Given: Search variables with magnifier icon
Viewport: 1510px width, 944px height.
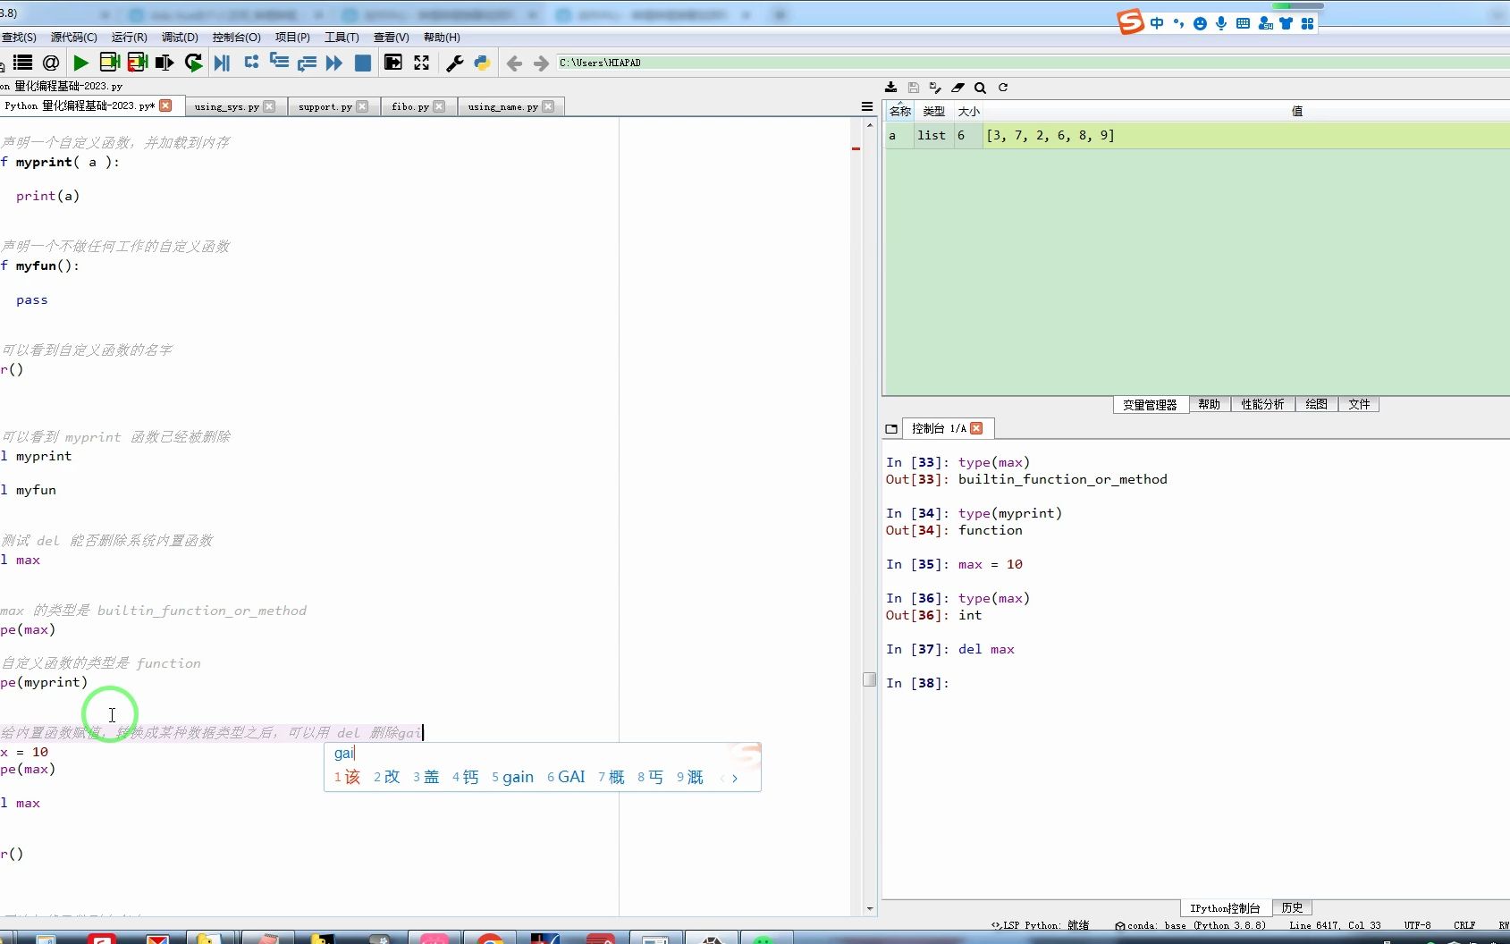Looking at the screenshot, I should (980, 88).
